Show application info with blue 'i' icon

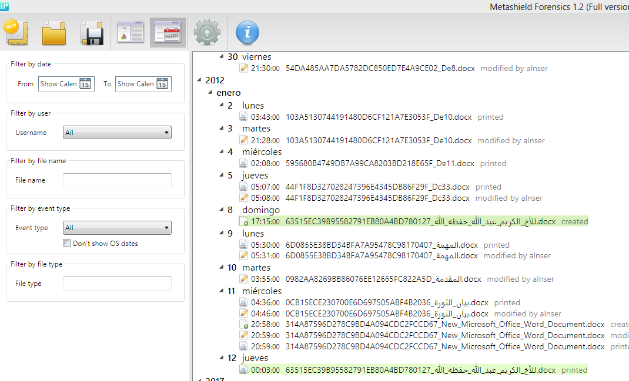(247, 33)
